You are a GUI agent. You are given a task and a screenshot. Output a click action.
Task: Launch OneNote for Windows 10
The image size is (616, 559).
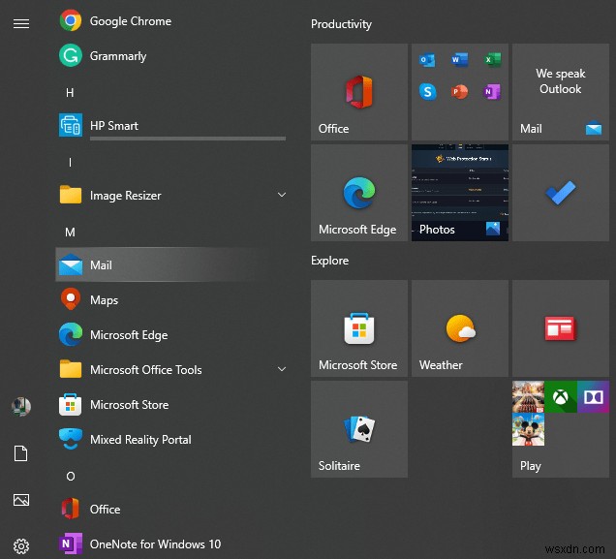172,543
